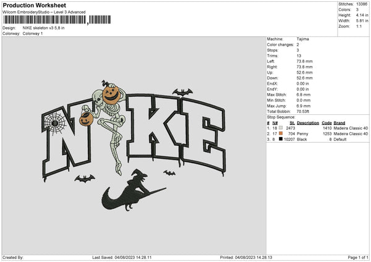This screenshot has height=262, width=371.
Task: Click the 'Created By:' footer label
Action: 13,258
